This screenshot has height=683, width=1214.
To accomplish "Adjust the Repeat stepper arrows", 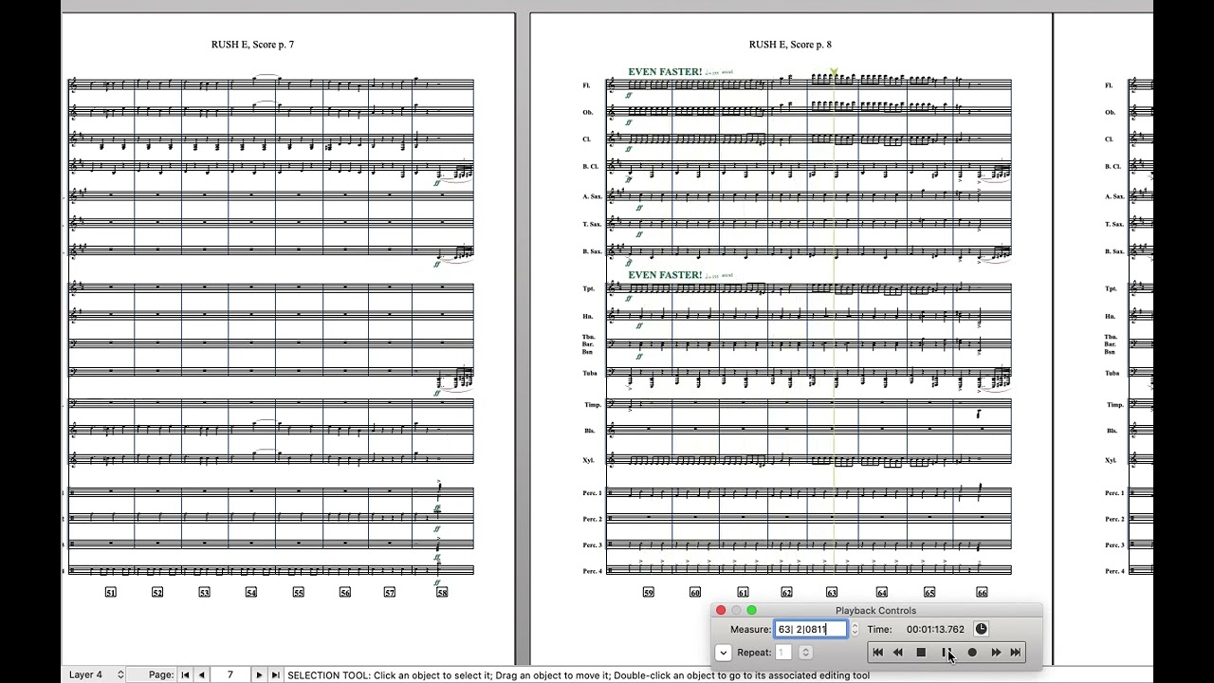I will (x=805, y=653).
